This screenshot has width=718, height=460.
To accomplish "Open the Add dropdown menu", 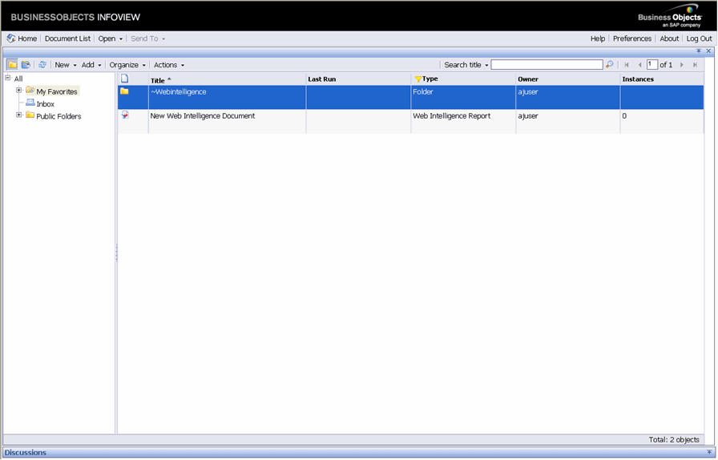I will (x=91, y=65).
